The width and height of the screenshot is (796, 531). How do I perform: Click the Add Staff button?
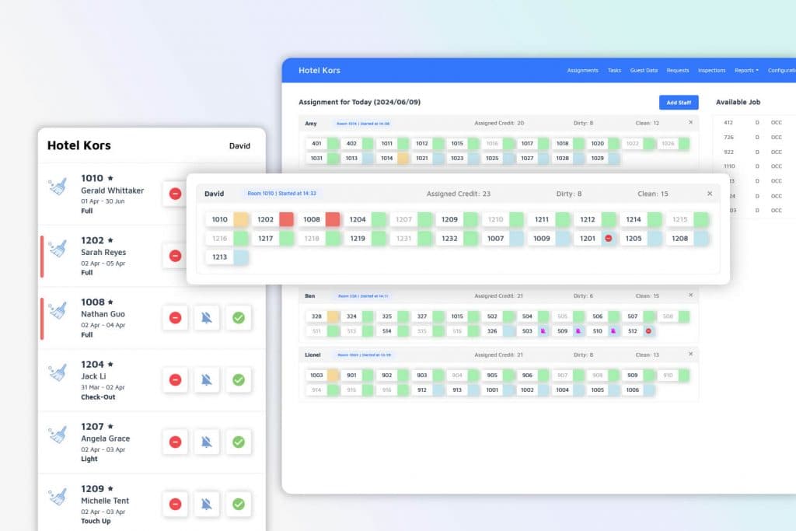679,103
